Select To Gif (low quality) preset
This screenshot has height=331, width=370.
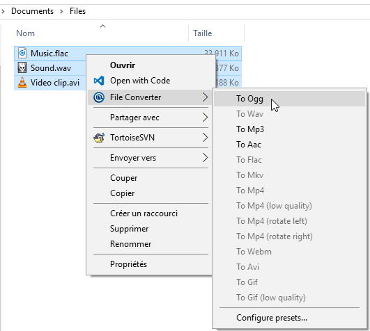point(271,298)
